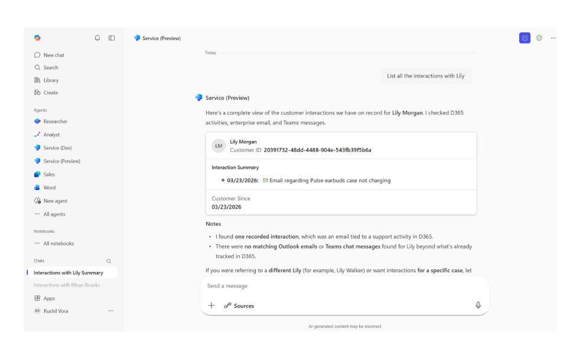Start a New chat
The image size is (567, 354).
tap(49, 55)
